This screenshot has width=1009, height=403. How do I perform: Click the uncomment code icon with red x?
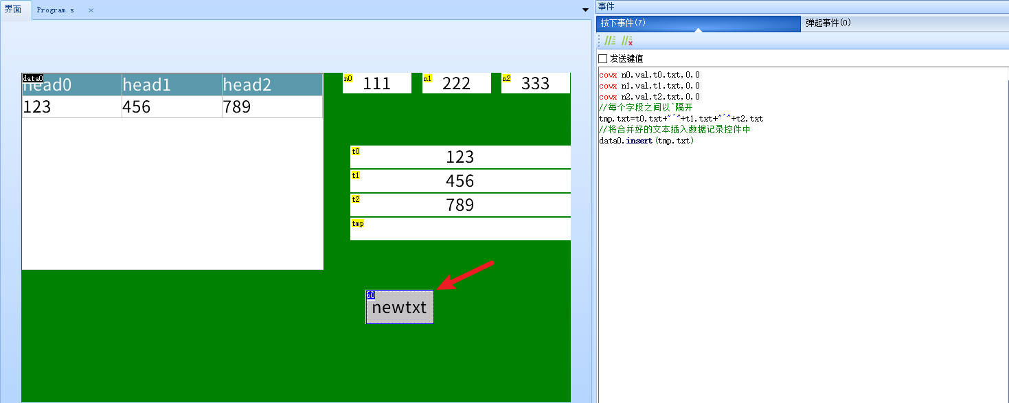coord(626,41)
